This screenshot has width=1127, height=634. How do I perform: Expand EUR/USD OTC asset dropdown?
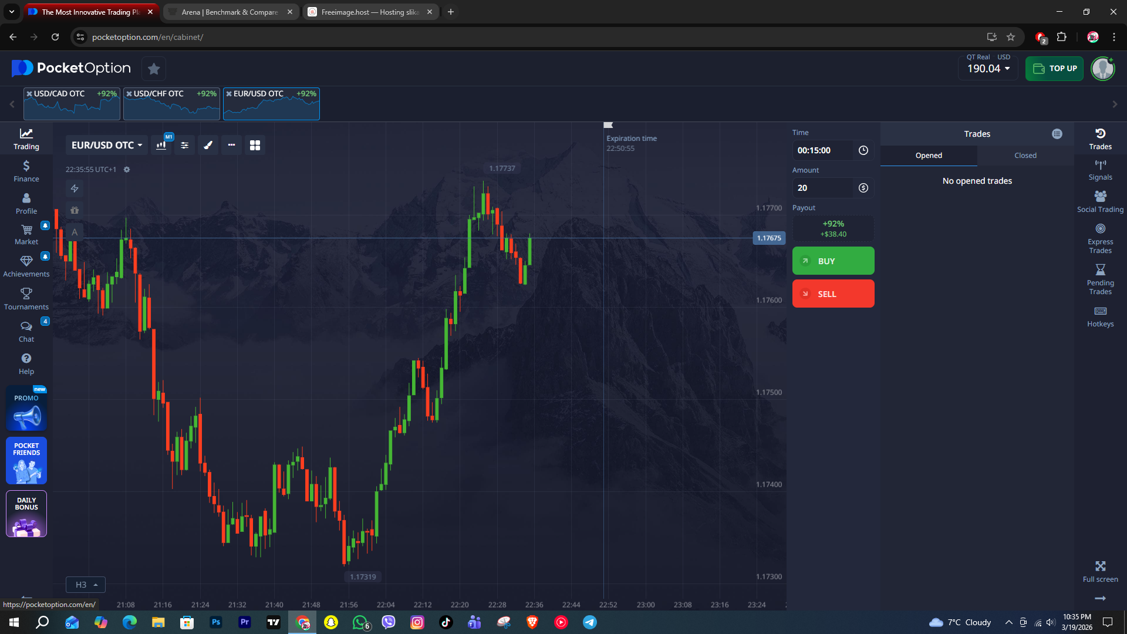coord(107,145)
